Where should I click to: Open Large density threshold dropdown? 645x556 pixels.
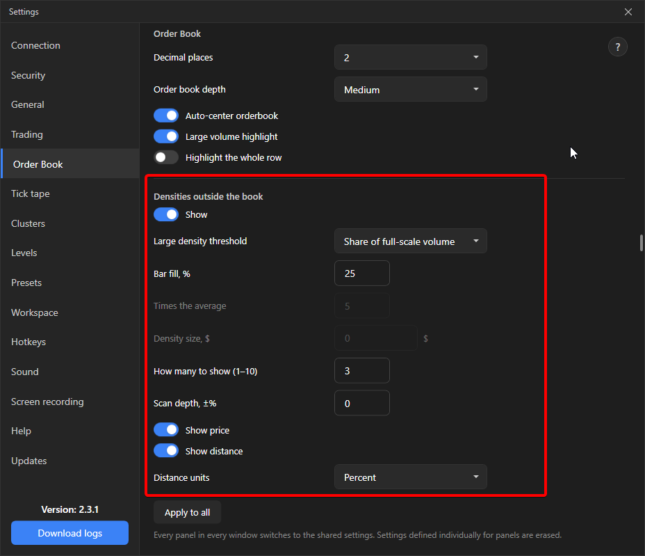[x=411, y=241]
